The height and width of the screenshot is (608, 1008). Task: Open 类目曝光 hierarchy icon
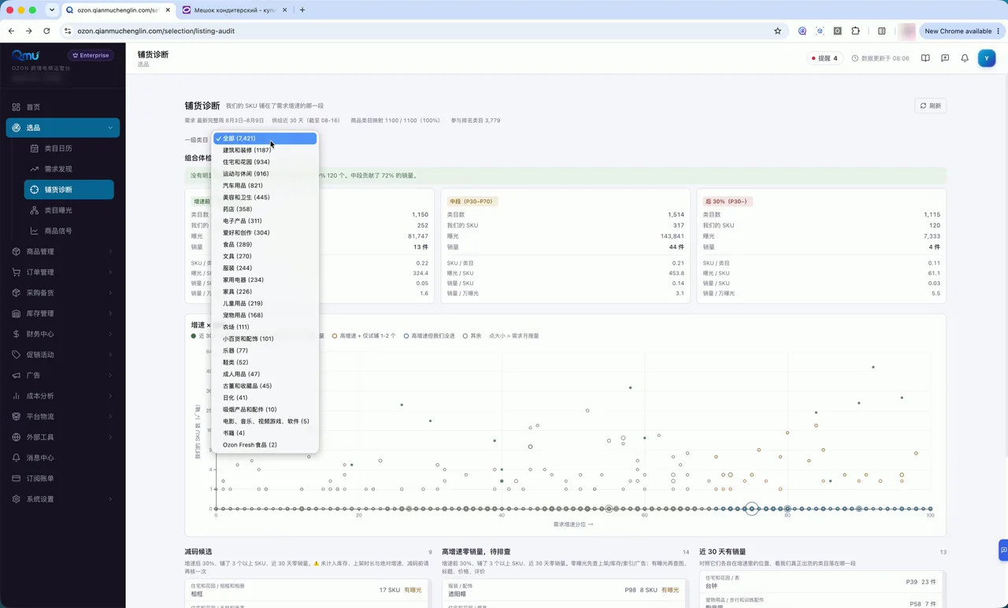click(35, 210)
